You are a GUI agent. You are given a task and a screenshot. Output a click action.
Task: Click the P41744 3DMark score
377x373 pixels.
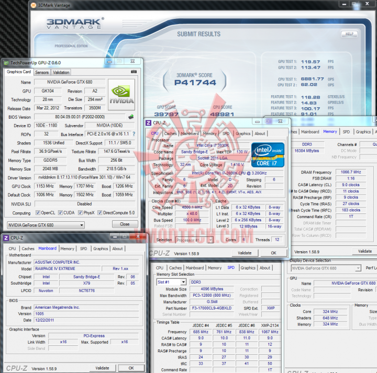click(195, 83)
